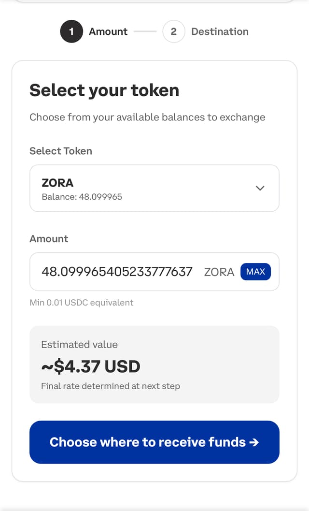Click the progress connector between Amount and Destination
Screen dimensions: 309x511
(x=145, y=31)
